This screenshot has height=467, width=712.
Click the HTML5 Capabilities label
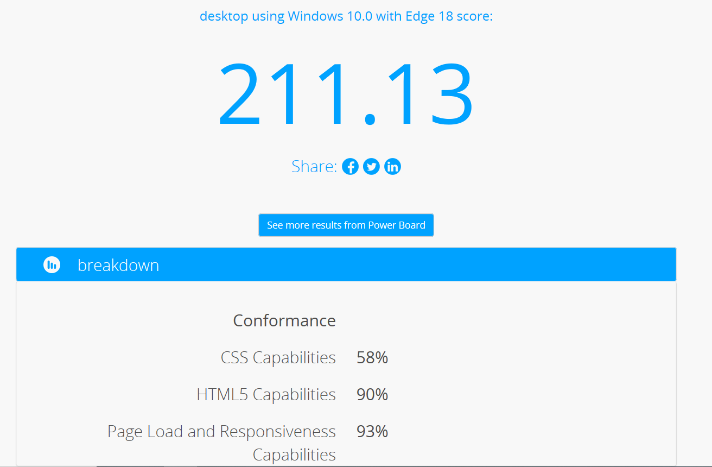(266, 394)
